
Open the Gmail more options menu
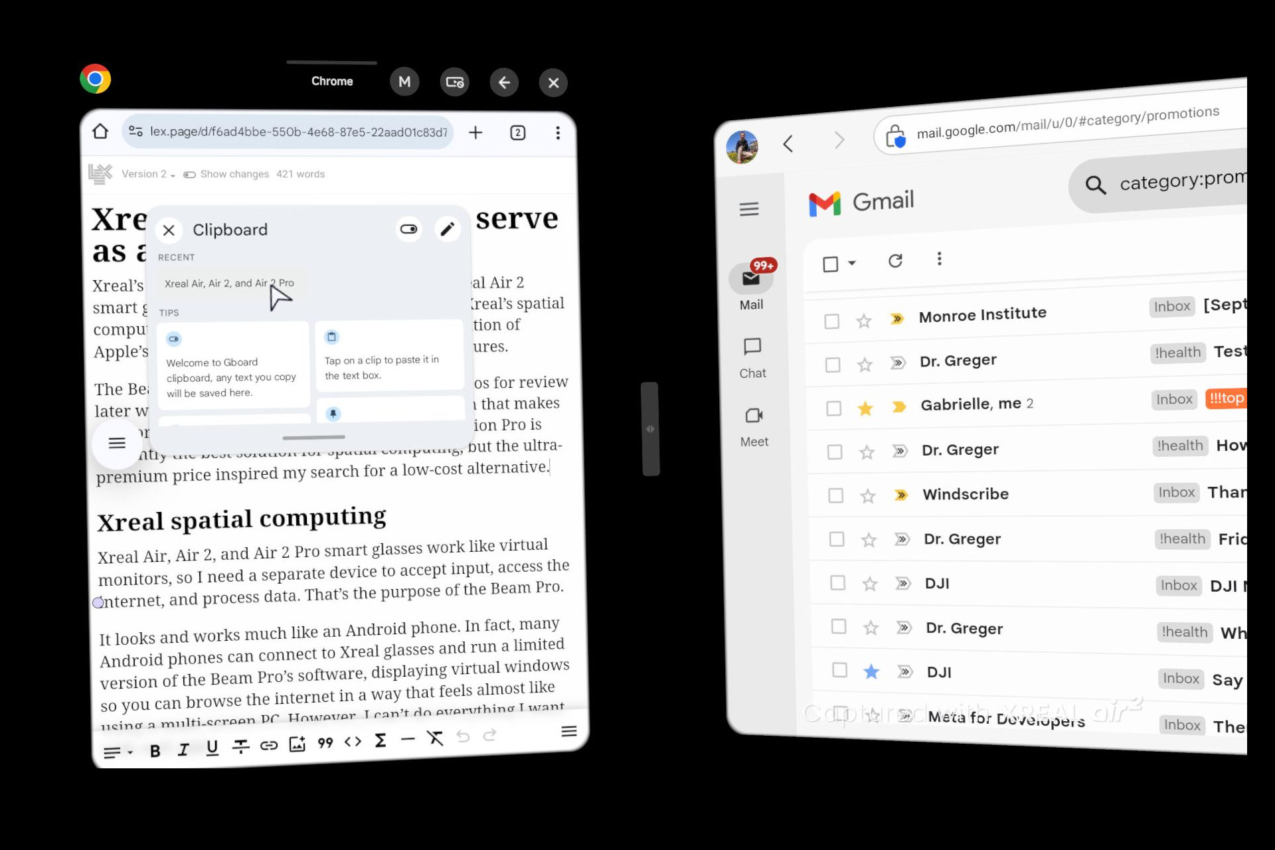pos(938,261)
